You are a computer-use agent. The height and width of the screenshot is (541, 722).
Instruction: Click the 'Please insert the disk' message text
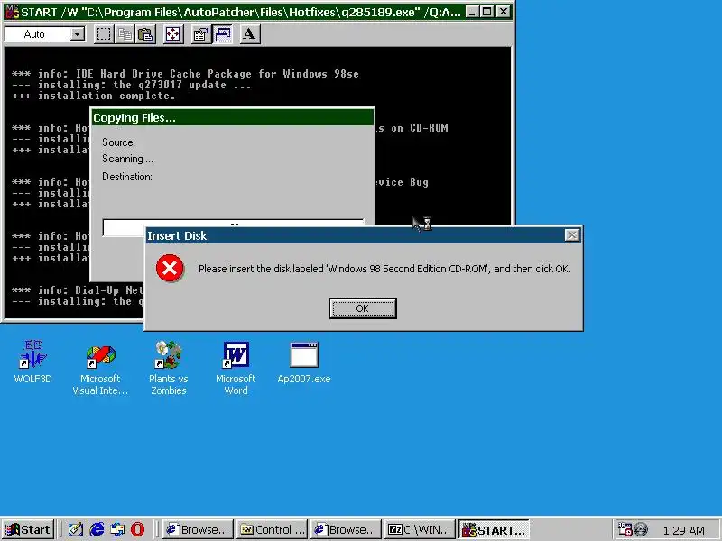(x=384, y=269)
